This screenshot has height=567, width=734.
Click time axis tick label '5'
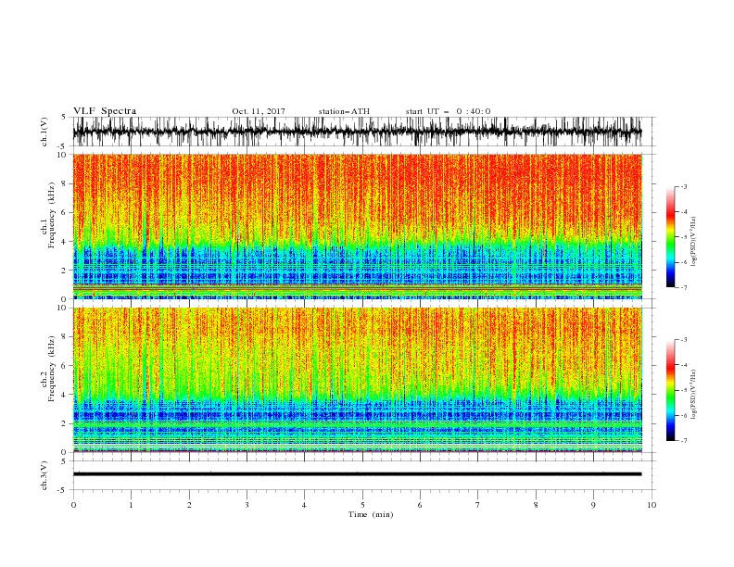tap(362, 505)
